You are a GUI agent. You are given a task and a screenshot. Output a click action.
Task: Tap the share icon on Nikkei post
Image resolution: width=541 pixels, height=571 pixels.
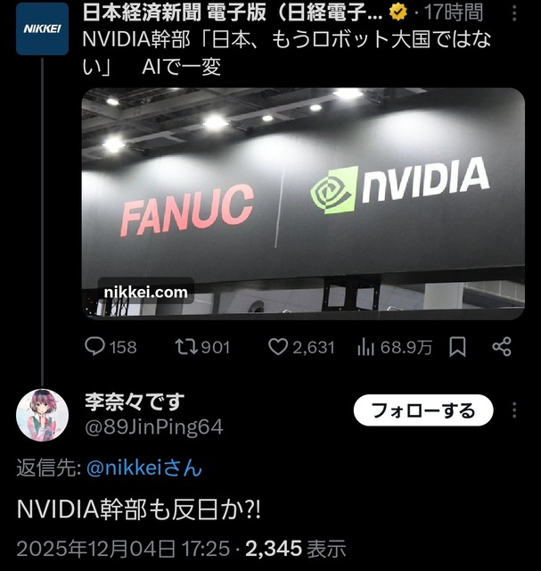pyautogui.click(x=502, y=347)
